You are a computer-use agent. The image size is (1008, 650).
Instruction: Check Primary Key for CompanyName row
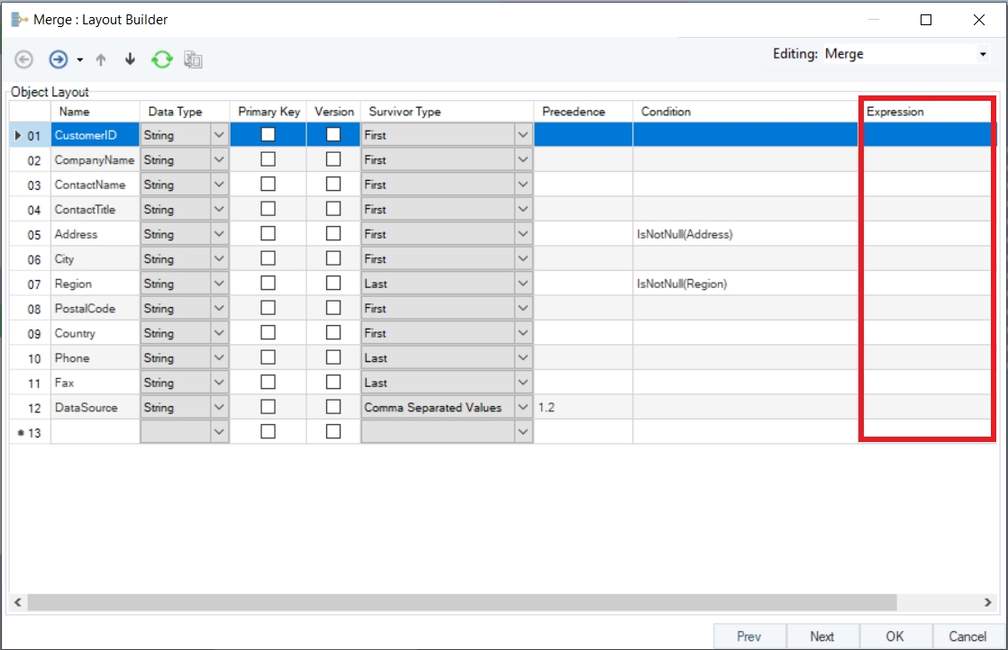tap(268, 159)
